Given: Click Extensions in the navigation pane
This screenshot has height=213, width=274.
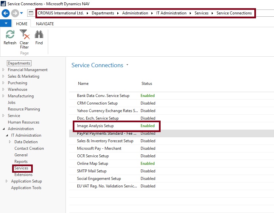Looking at the screenshot, I should 23,175.
